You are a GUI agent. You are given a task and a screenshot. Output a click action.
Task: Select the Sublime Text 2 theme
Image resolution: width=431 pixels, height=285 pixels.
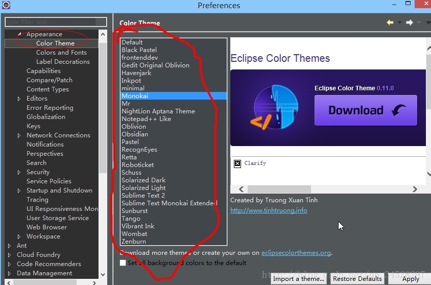[x=174, y=196]
